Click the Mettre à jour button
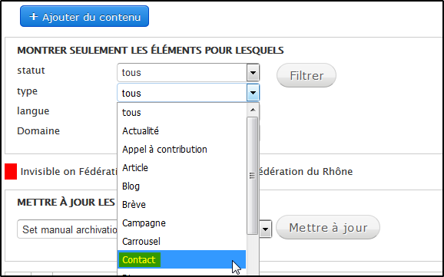Viewport: 444px width, 277px height. tap(328, 227)
